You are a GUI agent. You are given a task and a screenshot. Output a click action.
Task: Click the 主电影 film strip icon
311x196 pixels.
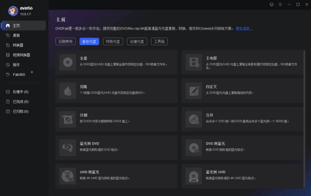click(x=194, y=63)
